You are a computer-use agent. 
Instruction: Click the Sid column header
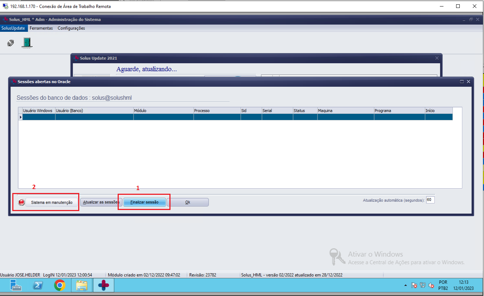click(251, 111)
